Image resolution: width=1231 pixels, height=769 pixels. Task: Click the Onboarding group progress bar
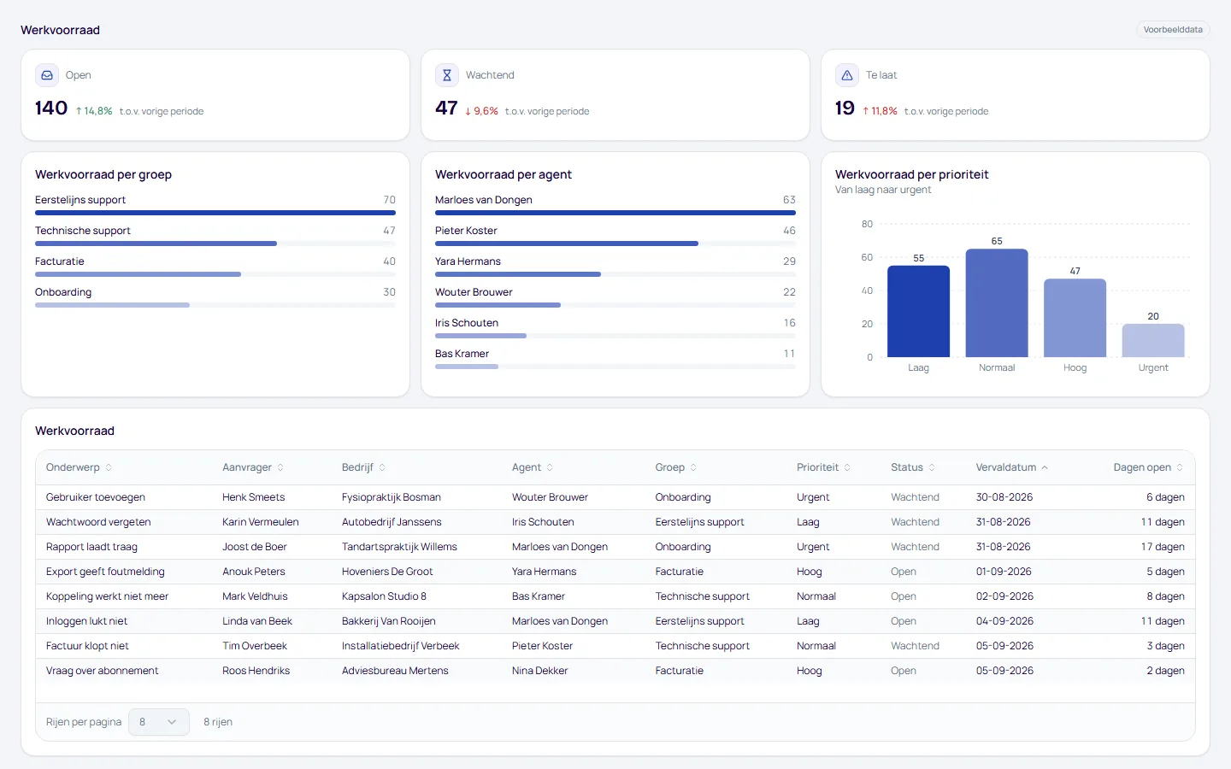[x=215, y=305]
